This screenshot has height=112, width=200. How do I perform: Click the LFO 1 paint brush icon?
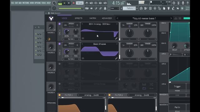(170, 55)
